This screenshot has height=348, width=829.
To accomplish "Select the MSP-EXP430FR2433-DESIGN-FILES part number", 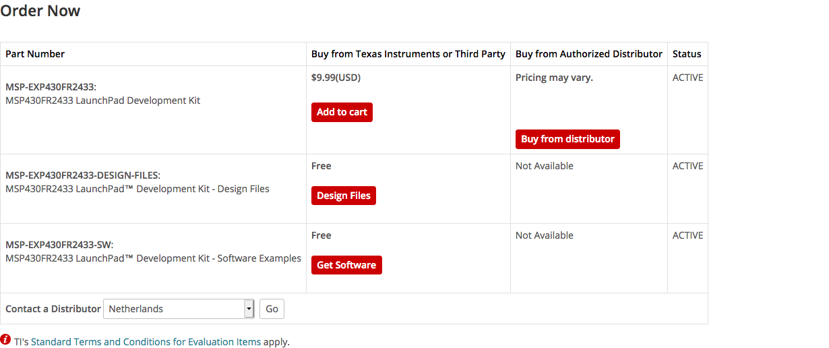I will (x=83, y=175).
